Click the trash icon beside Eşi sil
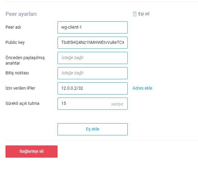This screenshot has height=186, width=198. [x=135, y=14]
